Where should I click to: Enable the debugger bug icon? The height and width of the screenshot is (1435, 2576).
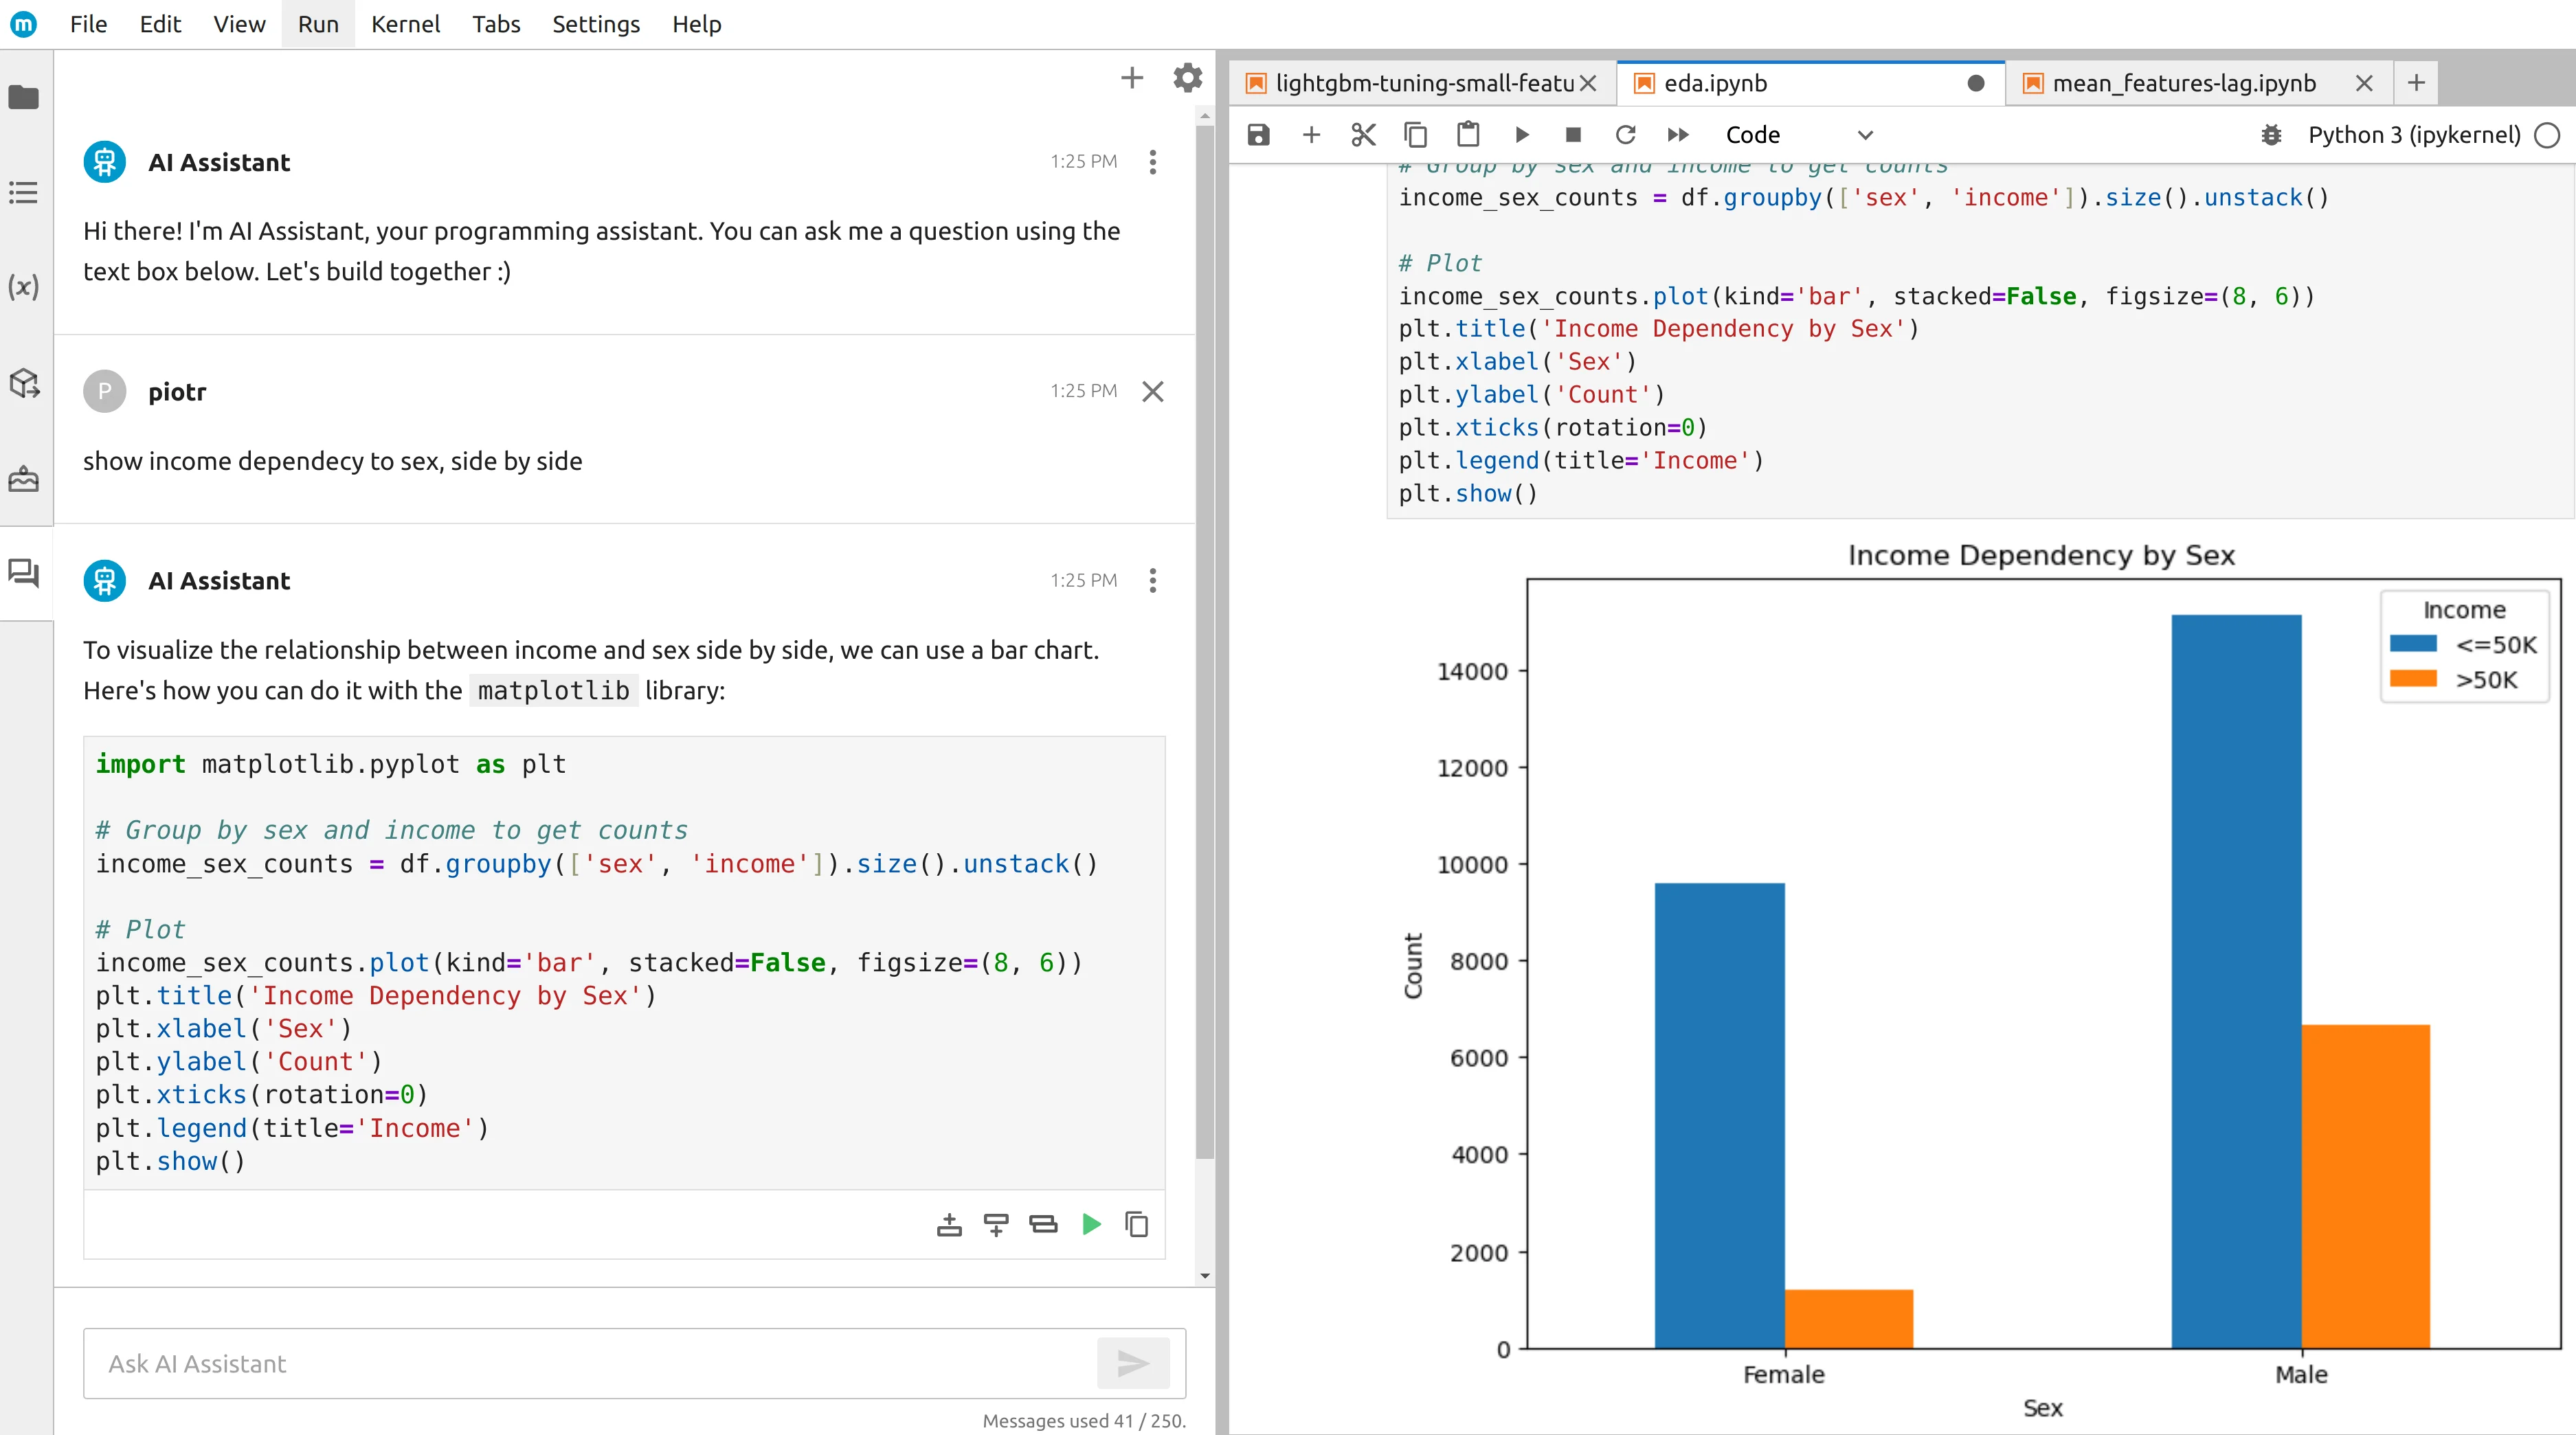[x=2271, y=135]
